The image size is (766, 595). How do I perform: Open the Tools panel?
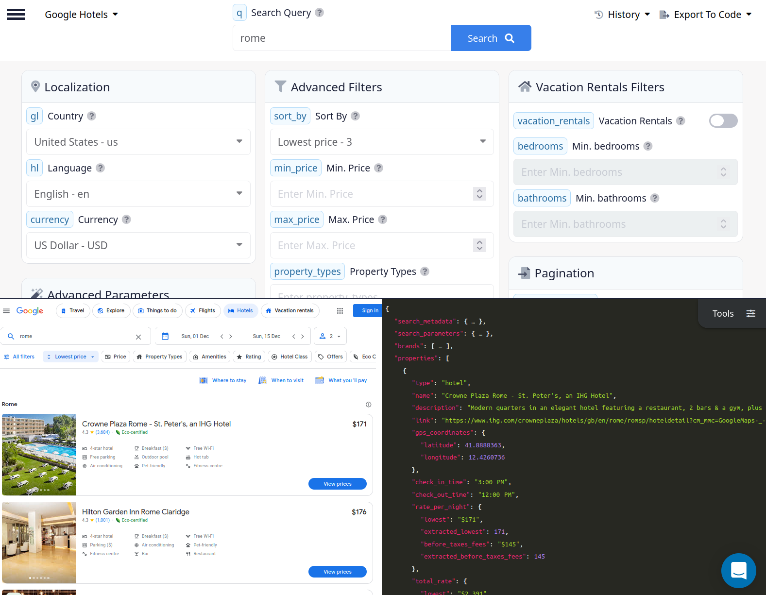pos(733,314)
